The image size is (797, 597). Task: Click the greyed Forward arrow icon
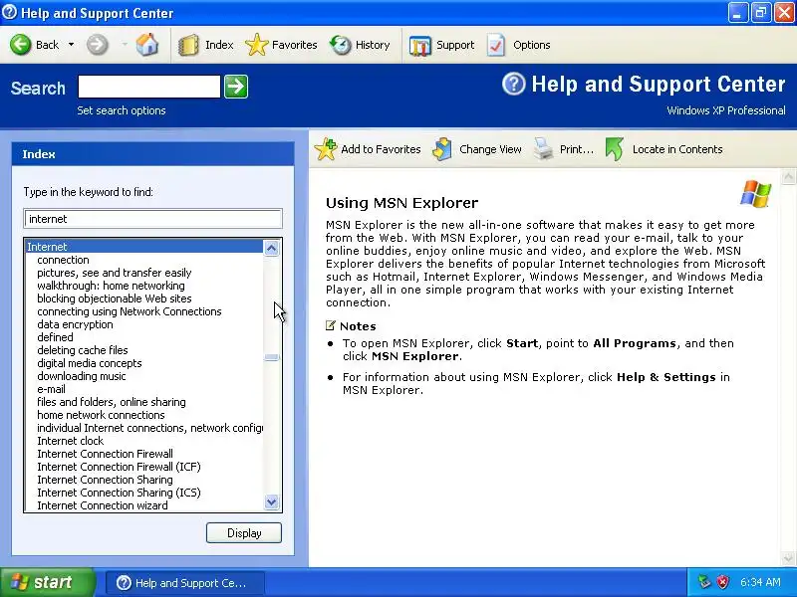tap(97, 45)
